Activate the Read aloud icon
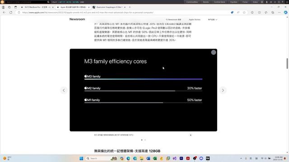This screenshot has width=289, height=162. click(x=238, y=13)
